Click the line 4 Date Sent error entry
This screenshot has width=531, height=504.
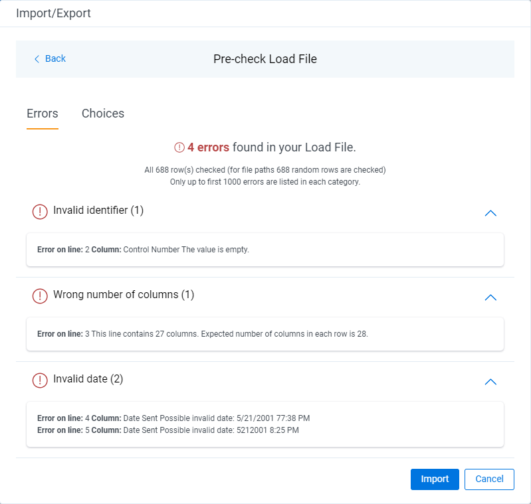(173, 418)
